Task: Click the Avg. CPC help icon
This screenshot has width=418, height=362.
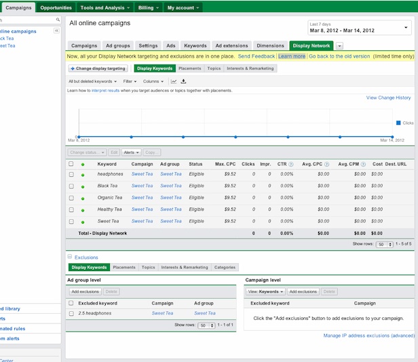Action: tap(327, 164)
